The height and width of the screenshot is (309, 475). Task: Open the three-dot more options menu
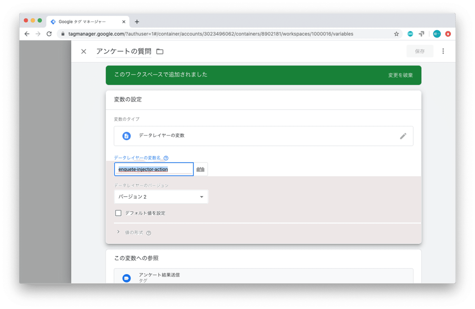[443, 51]
